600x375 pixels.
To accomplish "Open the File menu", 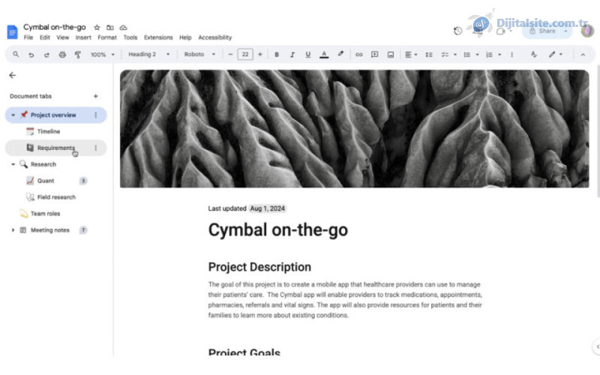I will [x=28, y=37].
